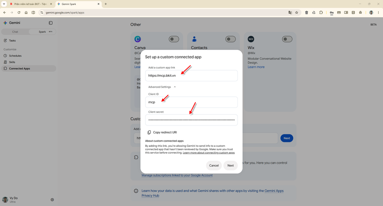383x206 pixels.
Task: Click the info icon beside privacy notice
Action: [x=136, y=191]
